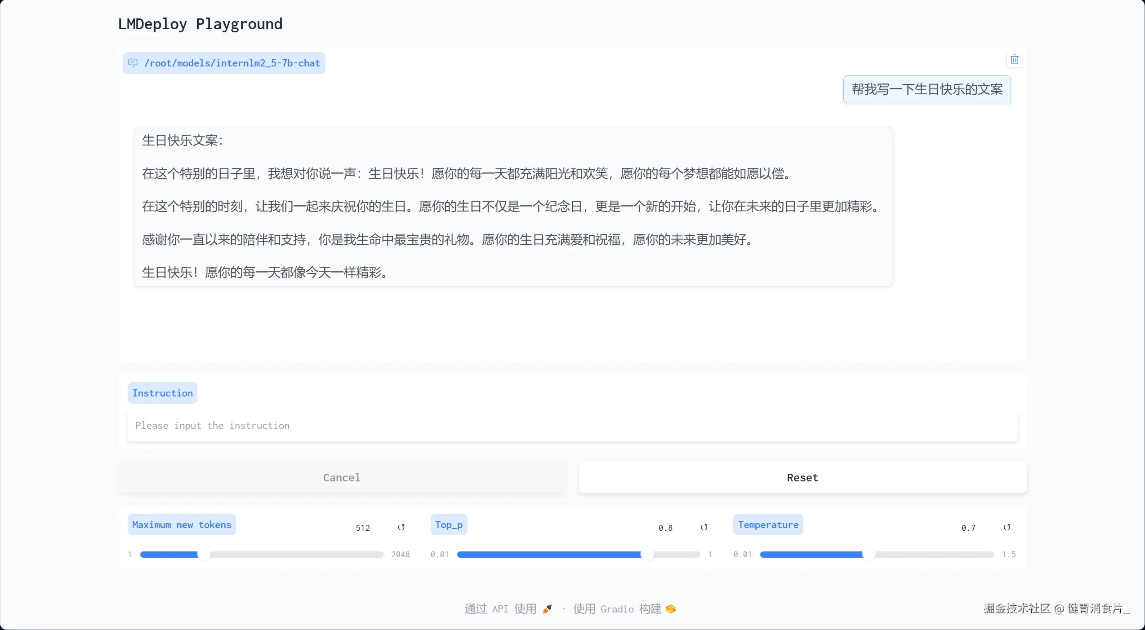The height and width of the screenshot is (630, 1145).
Task: Click the Gradio logo icon in footer
Action: 671,609
